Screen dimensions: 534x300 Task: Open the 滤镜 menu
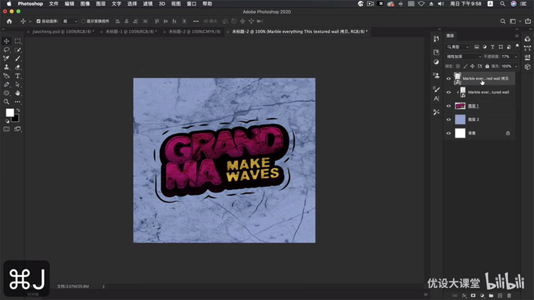[x=147, y=4]
